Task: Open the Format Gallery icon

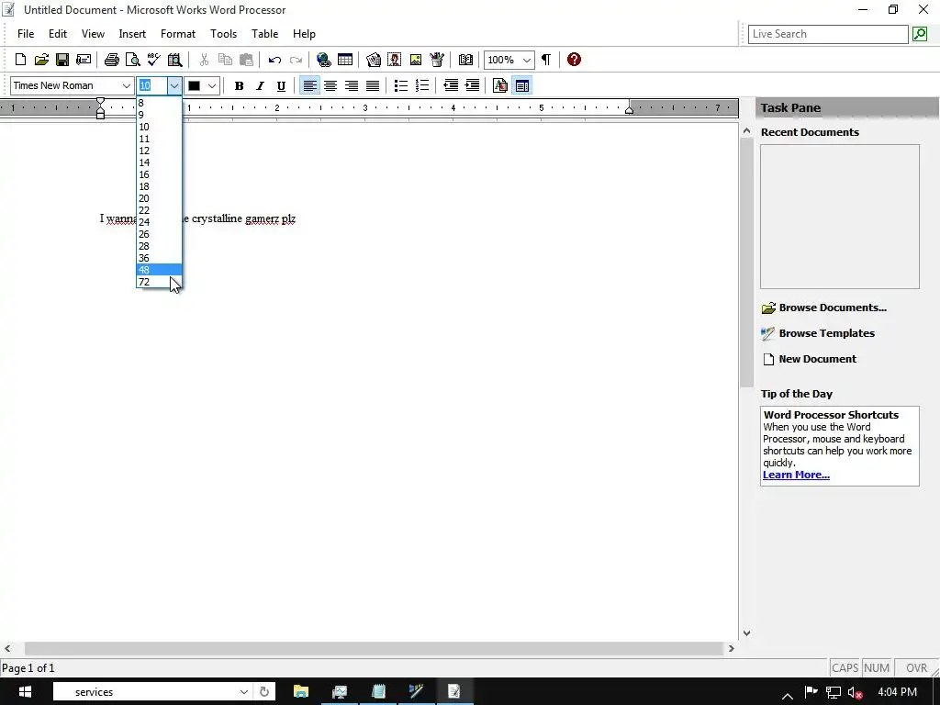Action: point(500,85)
